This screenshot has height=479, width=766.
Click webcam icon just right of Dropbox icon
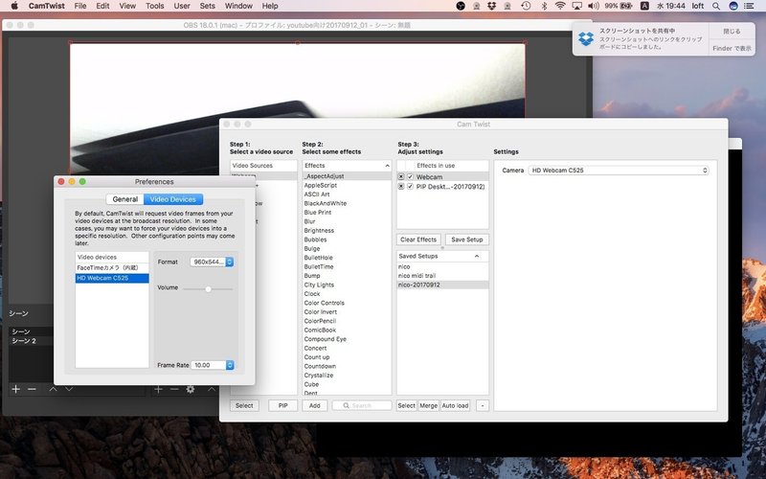pos(507,6)
